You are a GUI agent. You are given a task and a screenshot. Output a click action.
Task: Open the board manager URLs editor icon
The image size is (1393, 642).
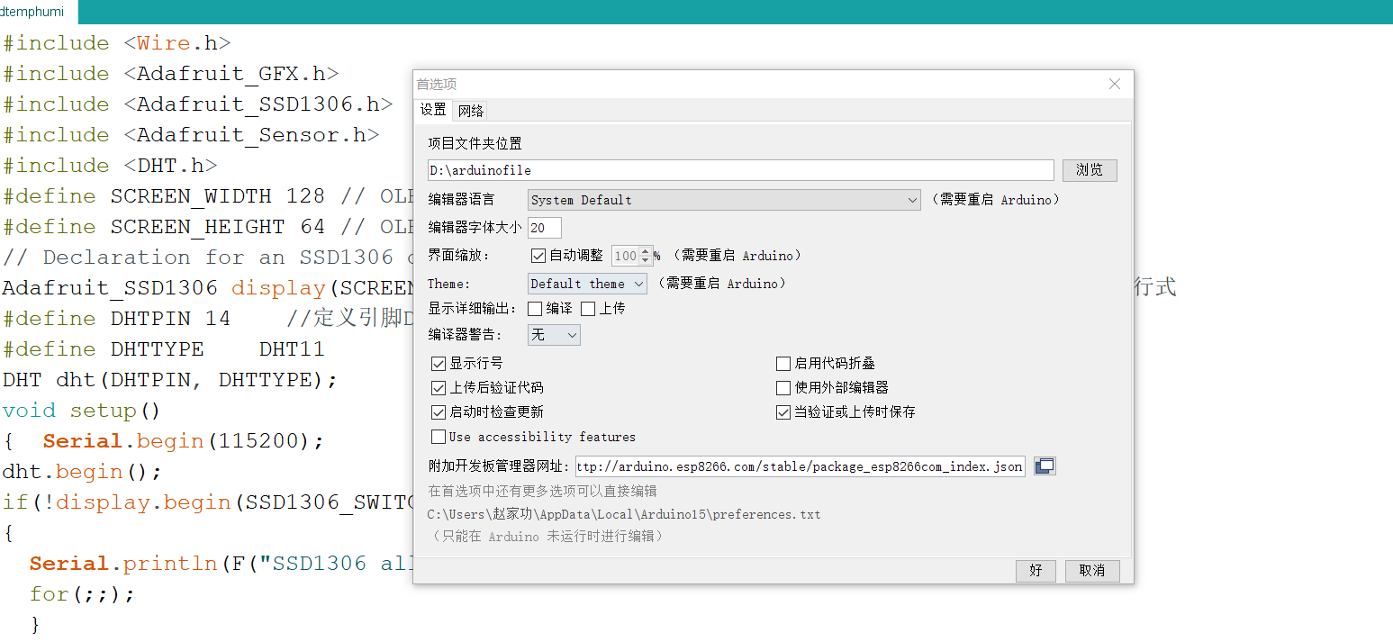pyautogui.click(x=1045, y=466)
